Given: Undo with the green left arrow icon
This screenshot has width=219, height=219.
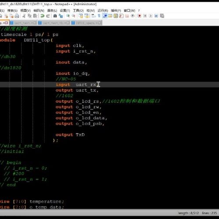Looking at the screenshot, I should (x=42, y=16).
